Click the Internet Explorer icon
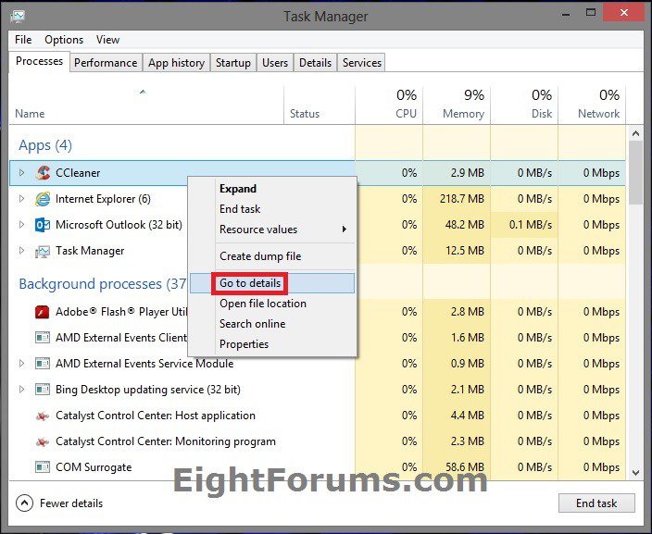 [43, 199]
